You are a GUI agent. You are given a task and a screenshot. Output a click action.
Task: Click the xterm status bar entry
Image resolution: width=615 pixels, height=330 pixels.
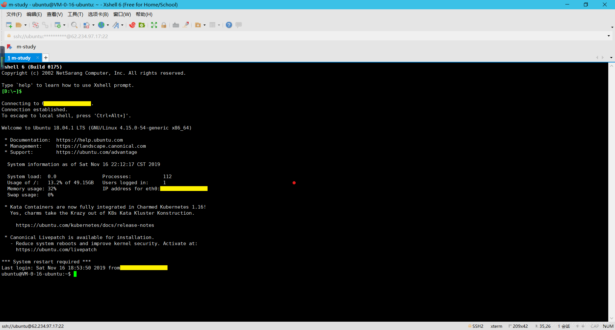[x=496, y=326]
